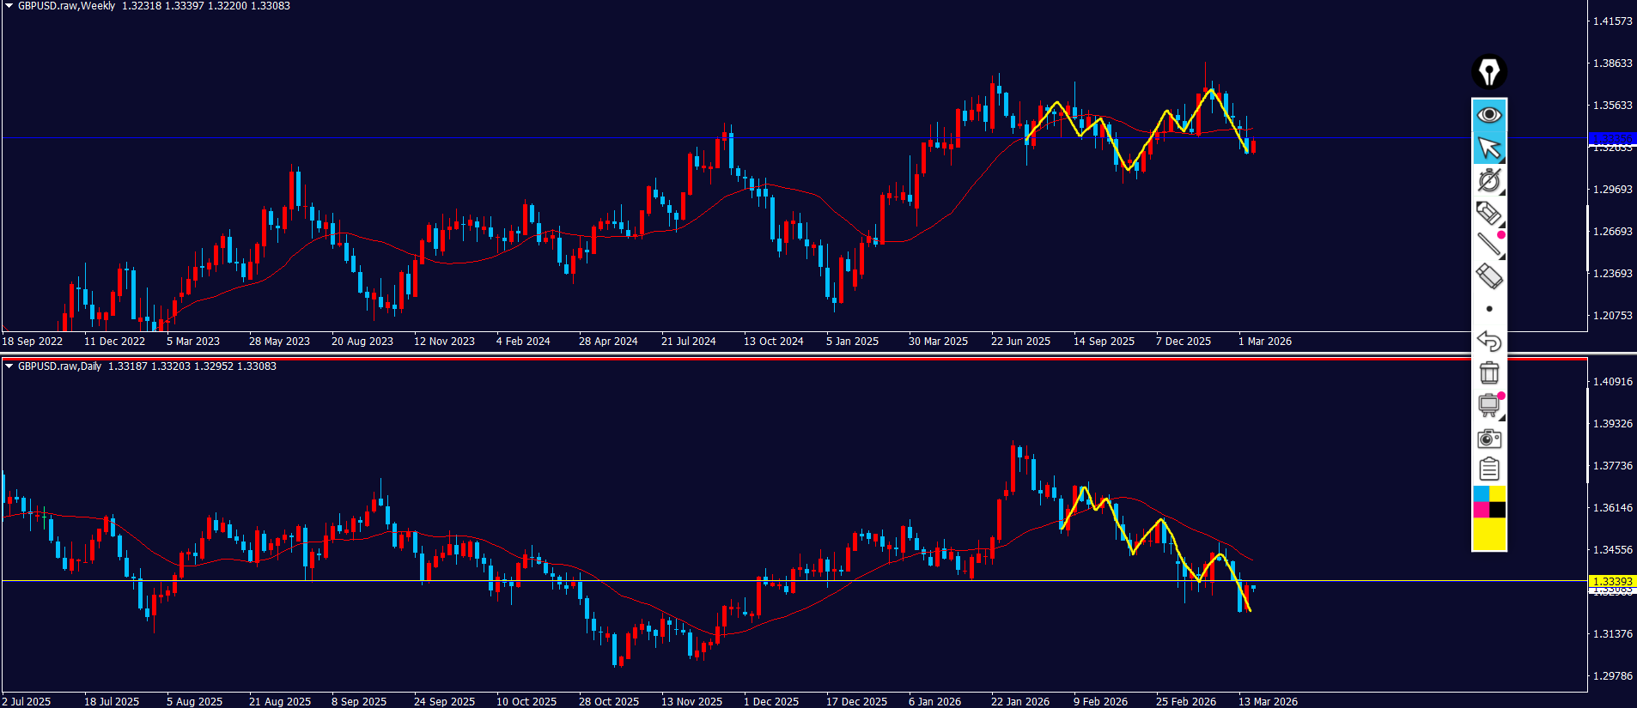
Task: Take a screenshot with camera icon
Action: (x=1488, y=439)
